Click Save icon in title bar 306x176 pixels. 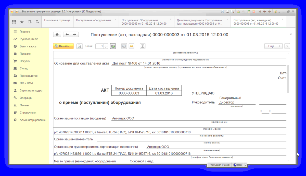(x=223, y=12)
